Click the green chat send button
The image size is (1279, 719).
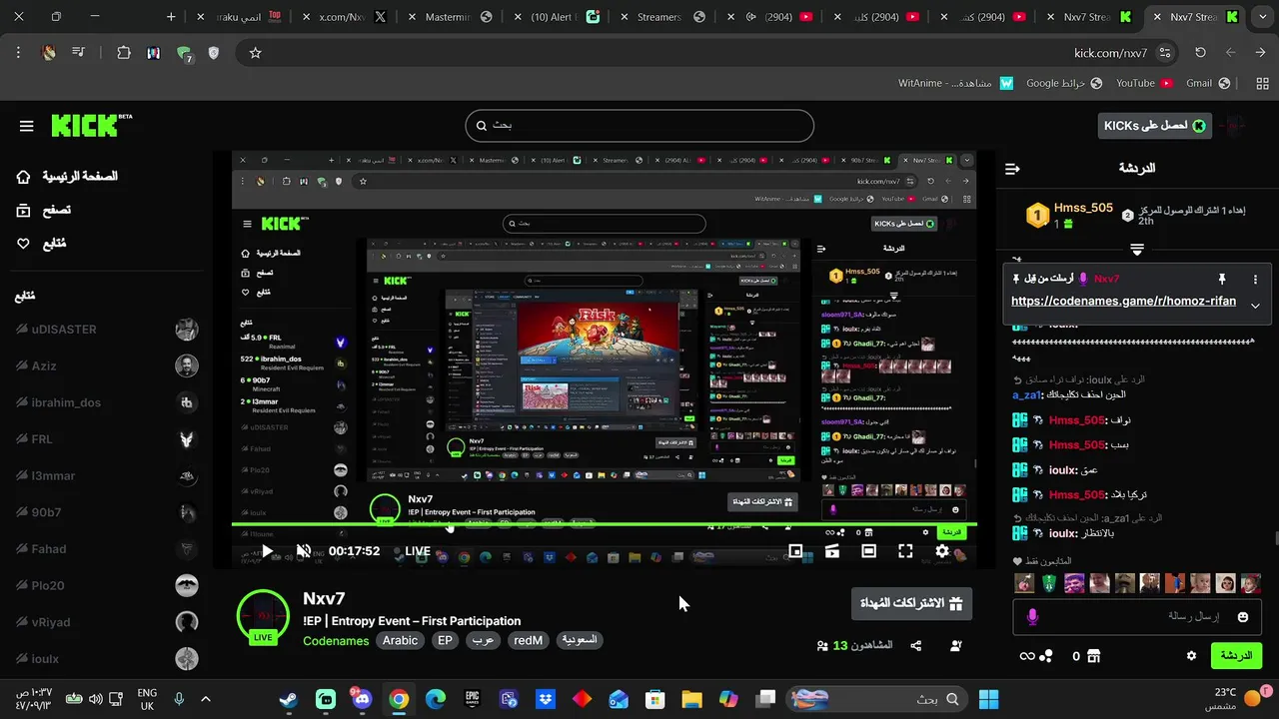tap(1236, 656)
